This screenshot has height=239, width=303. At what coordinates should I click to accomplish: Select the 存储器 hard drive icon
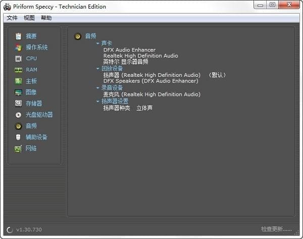pyautogui.click(x=18, y=104)
